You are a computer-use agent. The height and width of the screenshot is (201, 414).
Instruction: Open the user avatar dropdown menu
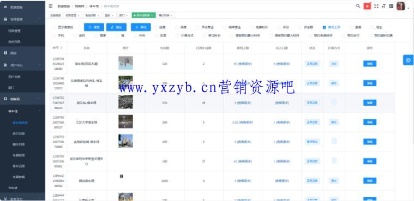(400, 6)
